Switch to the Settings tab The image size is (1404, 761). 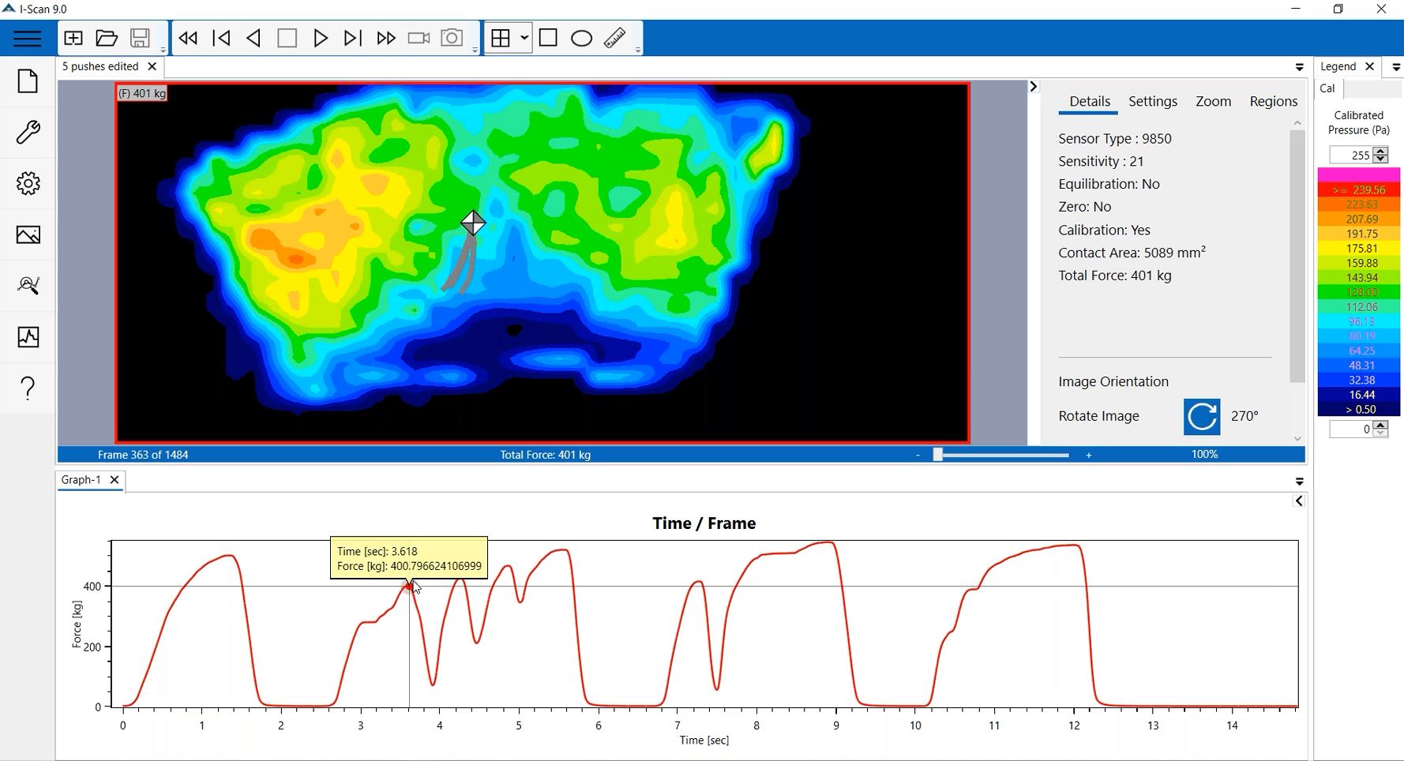point(1152,101)
